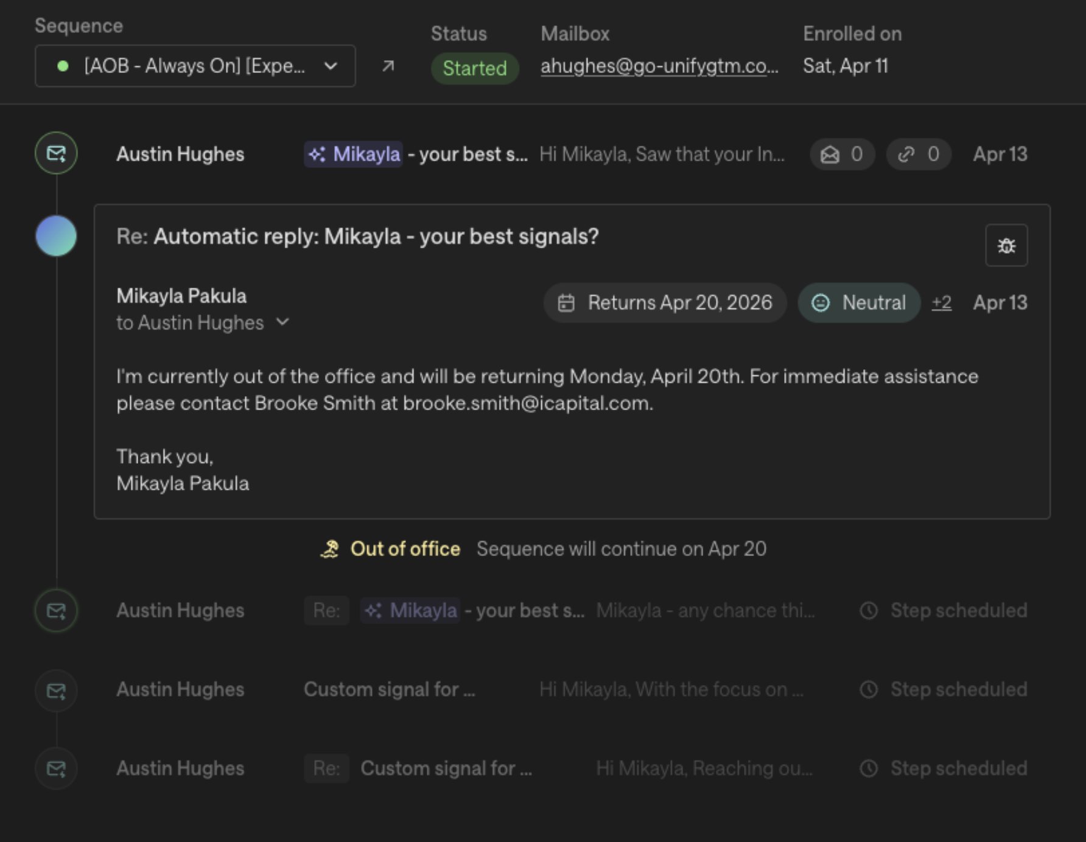
Task: Toggle the Neutral sentiment chip
Action: (858, 302)
